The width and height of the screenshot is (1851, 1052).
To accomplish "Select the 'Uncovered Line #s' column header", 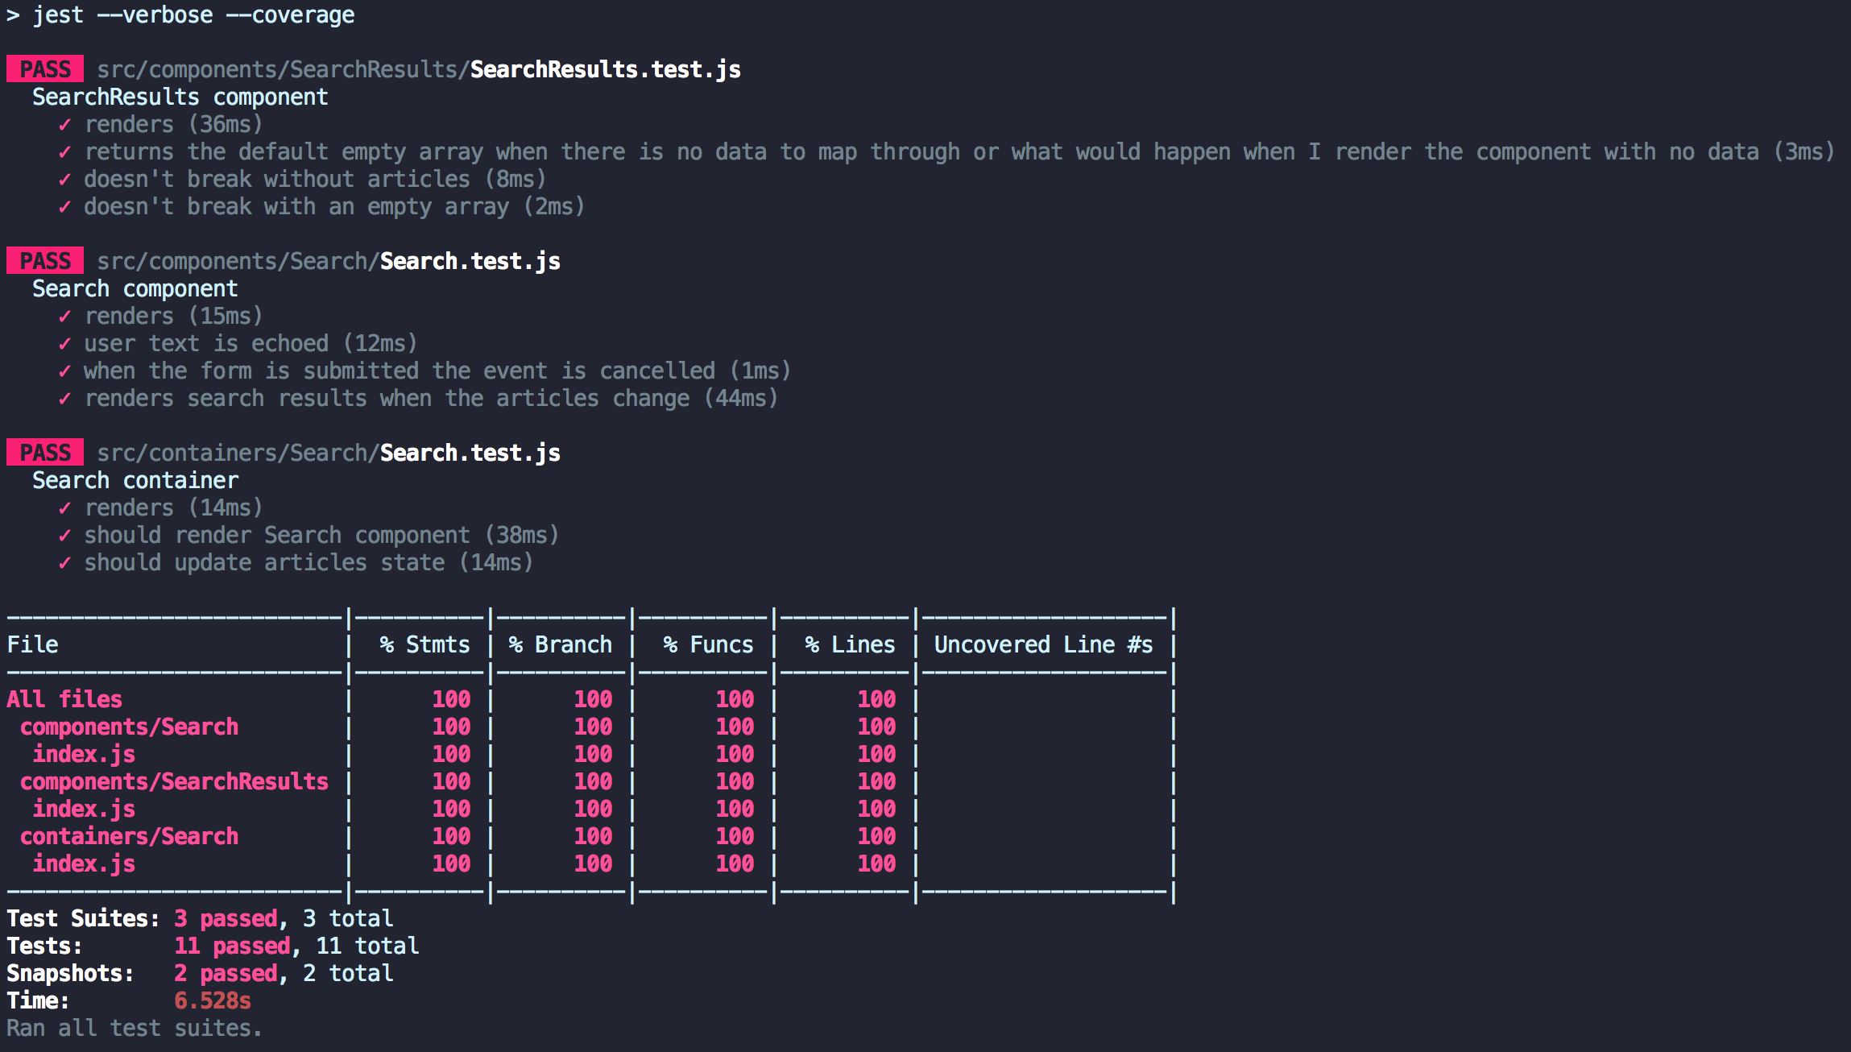I will pyautogui.click(x=1044, y=644).
